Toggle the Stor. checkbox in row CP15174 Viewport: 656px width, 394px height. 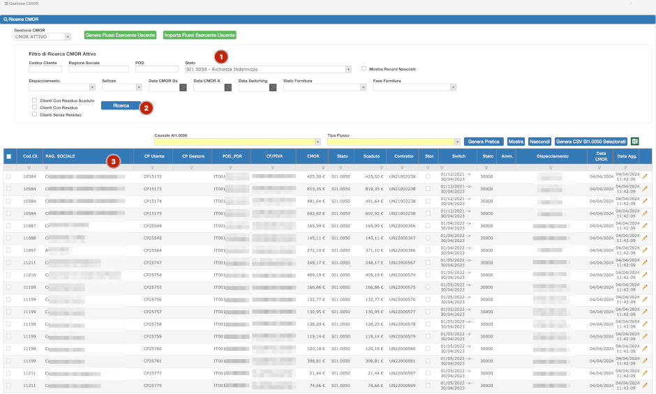pos(428,201)
